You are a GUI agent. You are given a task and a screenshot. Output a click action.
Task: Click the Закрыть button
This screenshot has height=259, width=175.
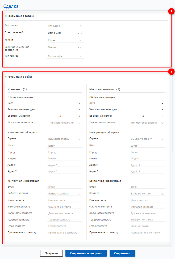51,253
